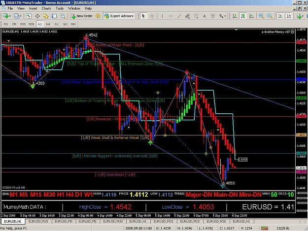Switch timeframe to W1
Viewport: 308px width, 231px height.
(x=65, y=24)
